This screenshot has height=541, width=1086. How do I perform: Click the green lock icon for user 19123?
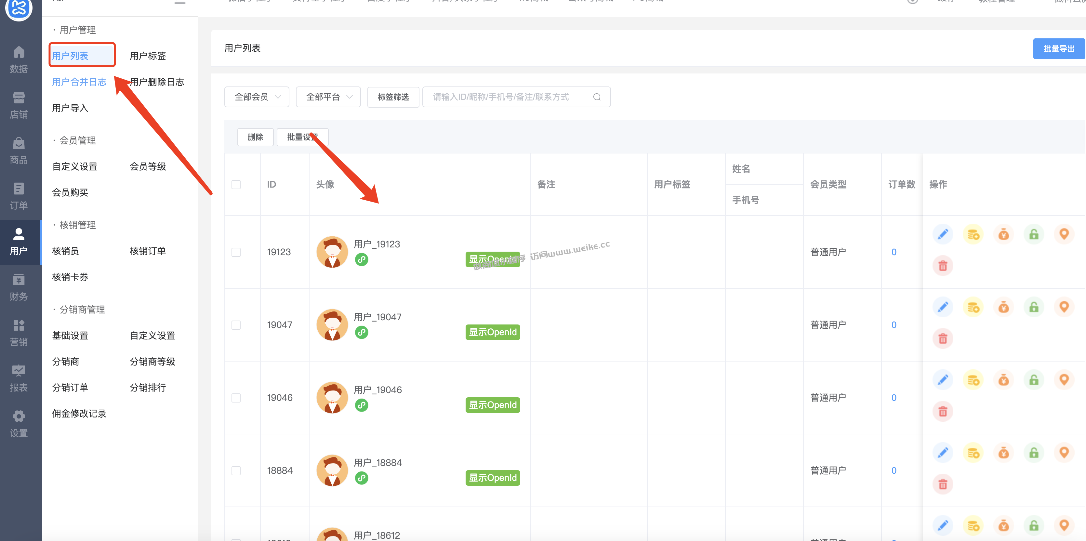click(x=1034, y=234)
